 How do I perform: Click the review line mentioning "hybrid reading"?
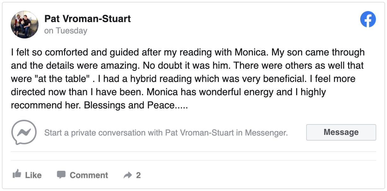pyautogui.click(x=183, y=79)
